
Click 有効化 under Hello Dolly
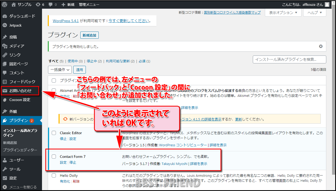(x=65, y=182)
